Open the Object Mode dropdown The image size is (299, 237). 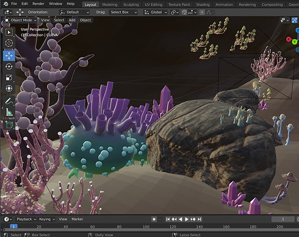pos(21,20)
